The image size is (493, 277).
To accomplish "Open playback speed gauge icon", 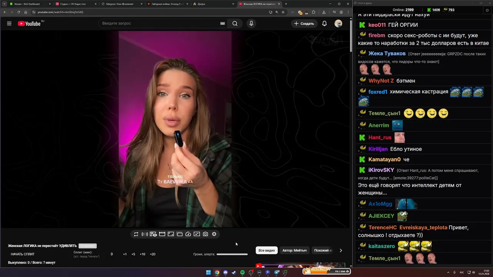I will [188, 234].
